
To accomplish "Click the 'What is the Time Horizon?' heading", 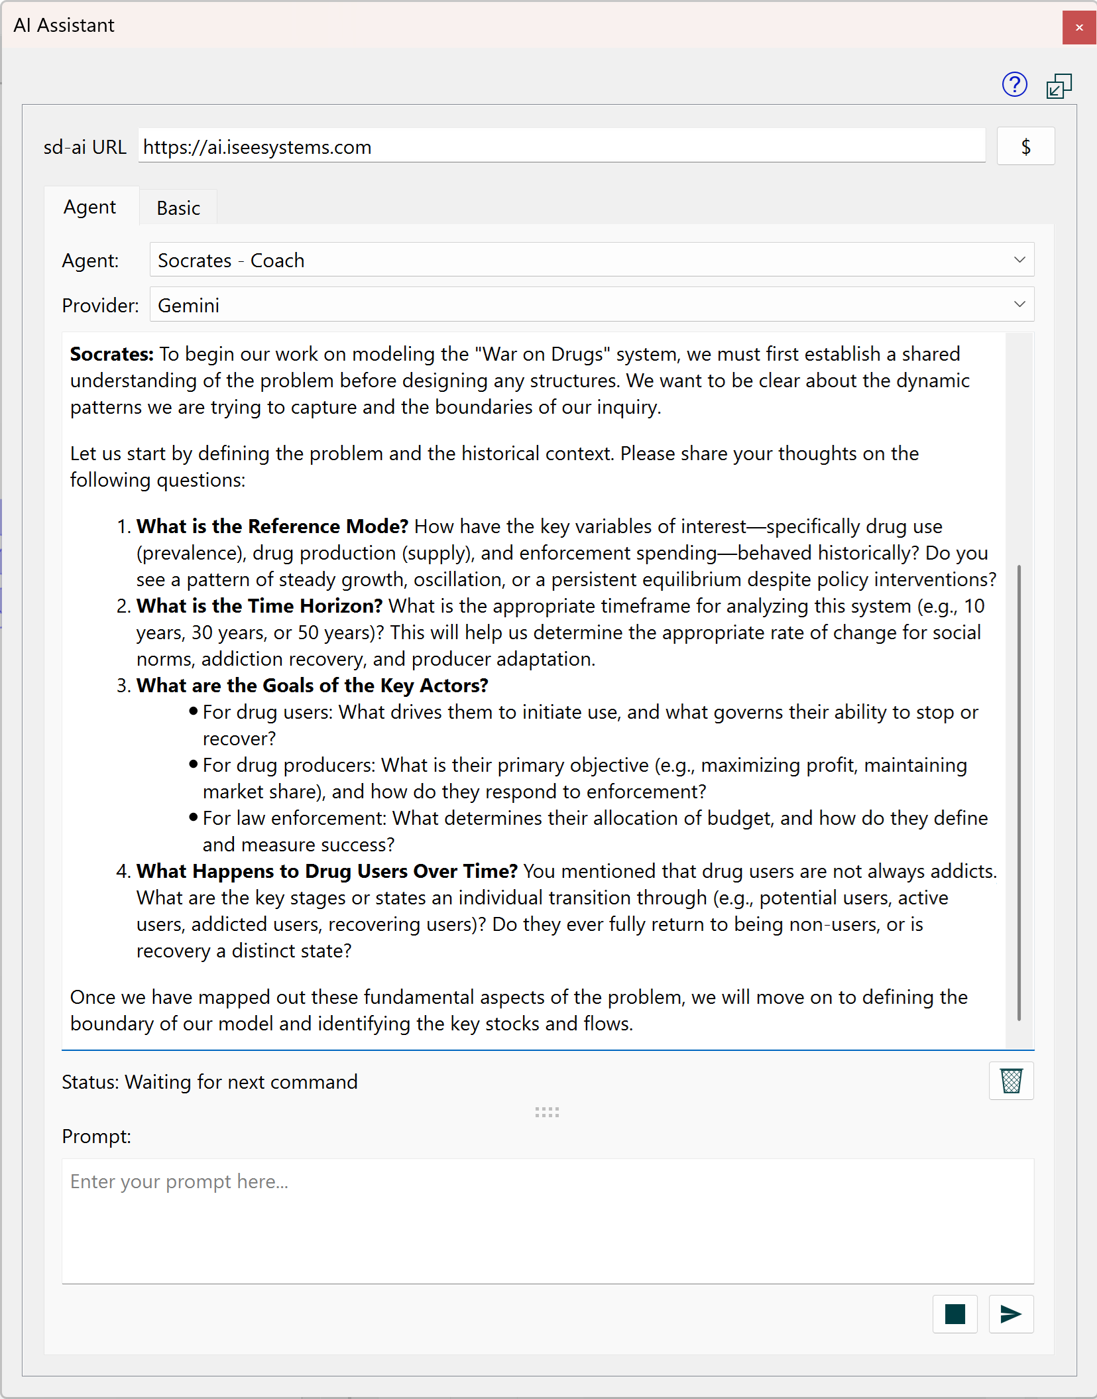I will pyautogui.click(x=260, y=606).
